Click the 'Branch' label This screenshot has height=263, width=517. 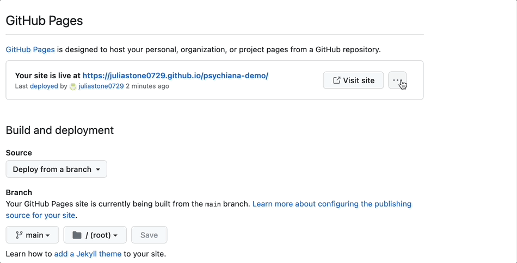pyautogui.click(x=19, y=192)
